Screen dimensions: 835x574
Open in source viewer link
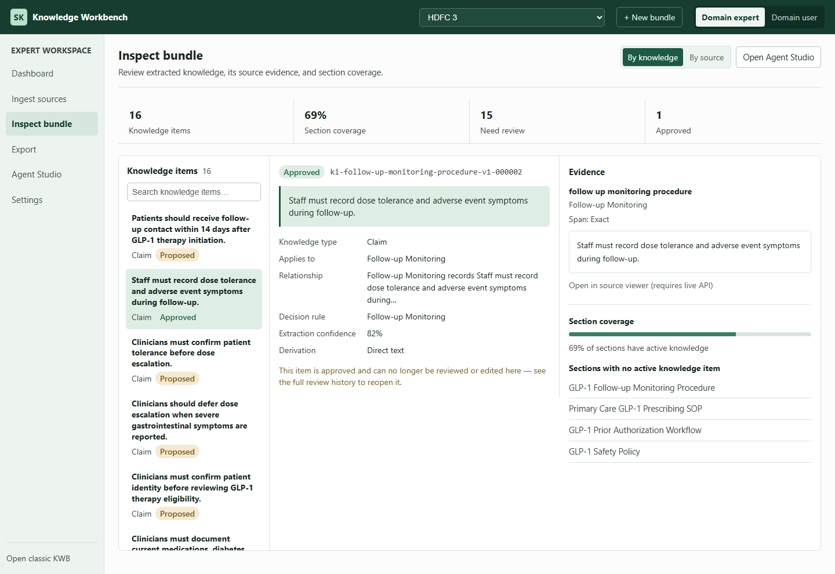pos(641,285)
